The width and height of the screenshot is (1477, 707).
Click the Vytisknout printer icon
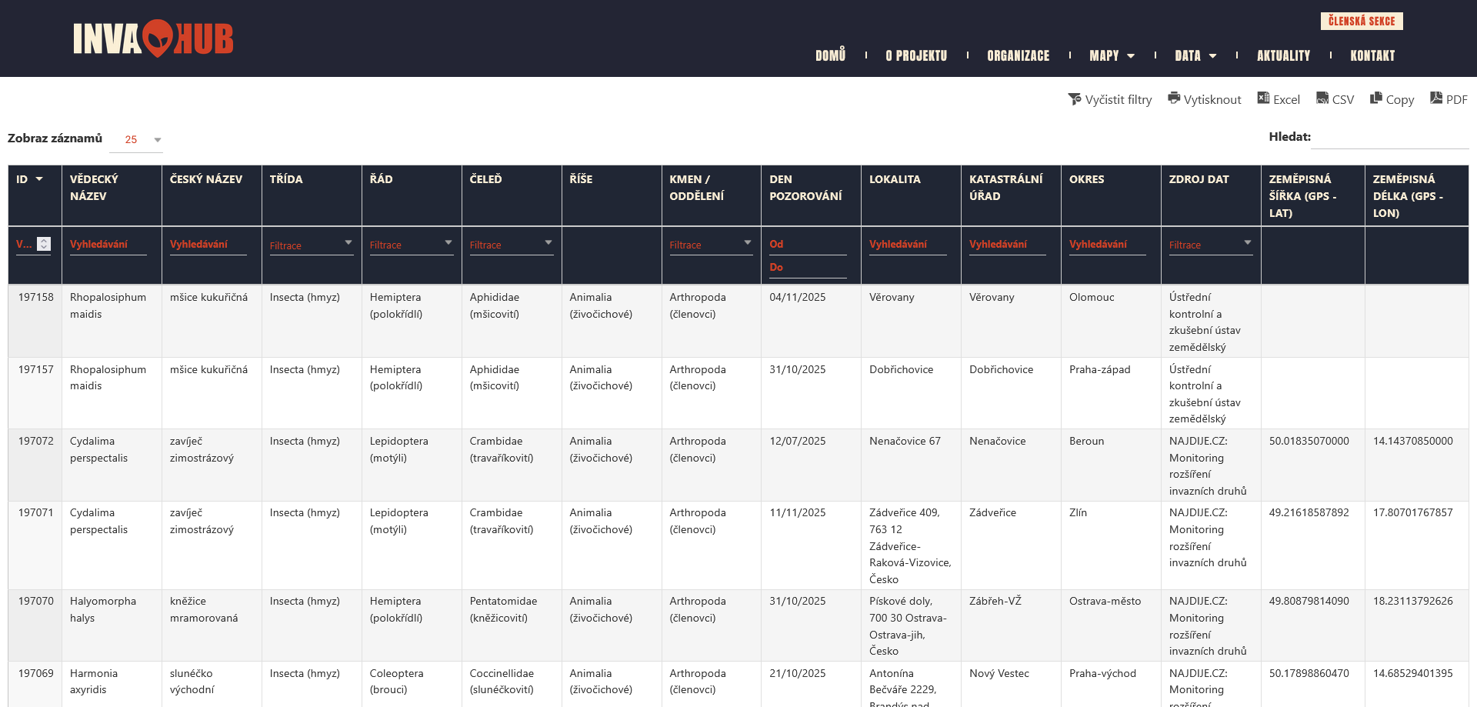click(1174, 98)
